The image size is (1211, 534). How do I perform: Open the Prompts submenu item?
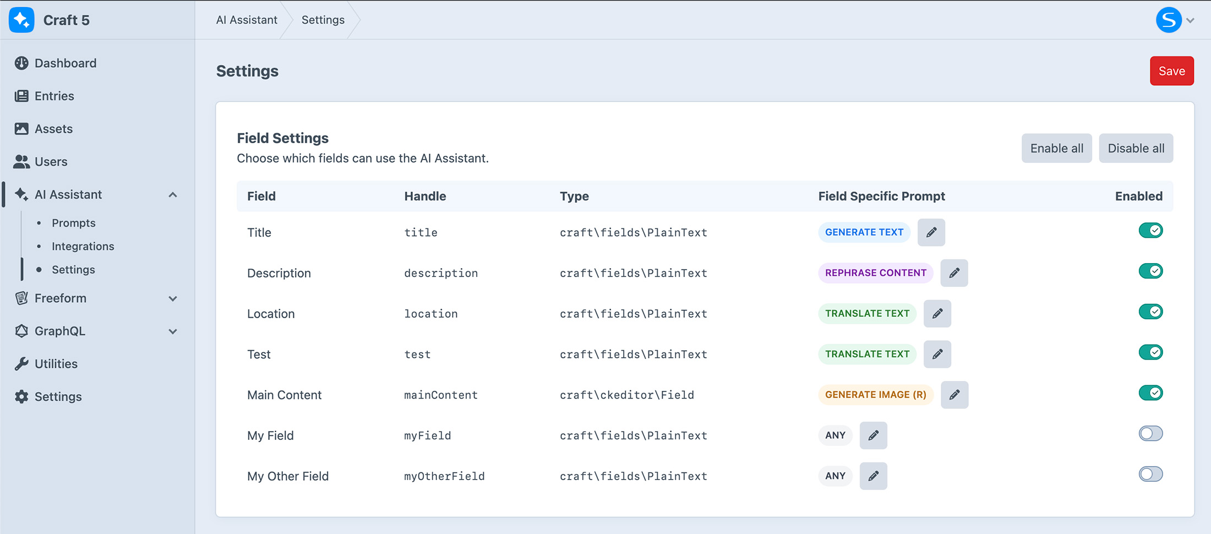[x=74, y=223]
